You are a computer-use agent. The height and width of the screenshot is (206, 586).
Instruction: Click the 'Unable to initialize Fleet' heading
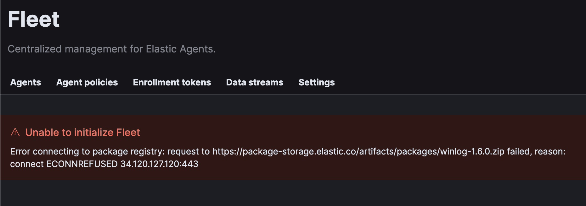pos(83,133)
